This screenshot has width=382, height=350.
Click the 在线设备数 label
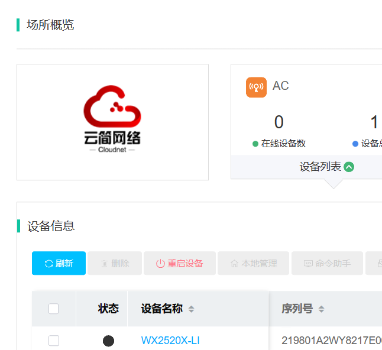tap(283, 144)
